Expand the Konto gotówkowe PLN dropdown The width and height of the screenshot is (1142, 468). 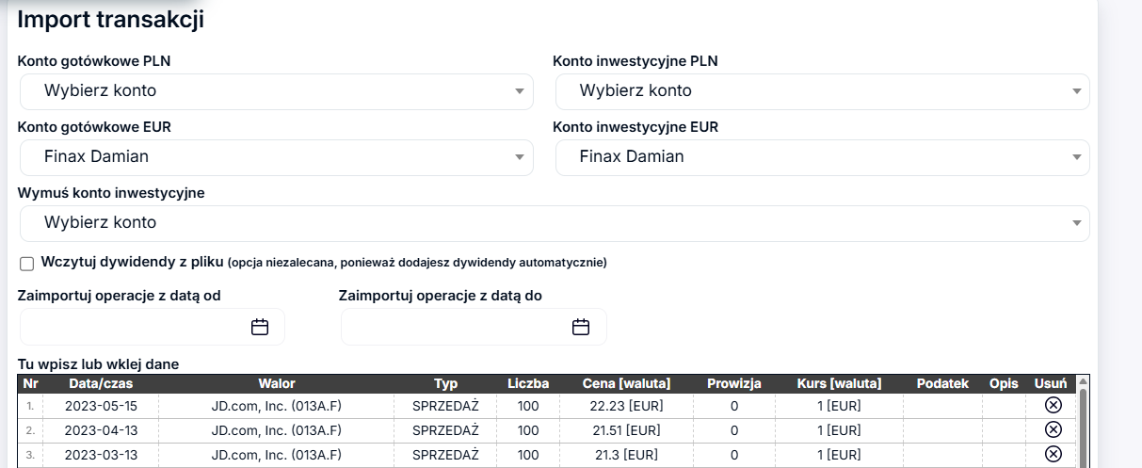277,91
